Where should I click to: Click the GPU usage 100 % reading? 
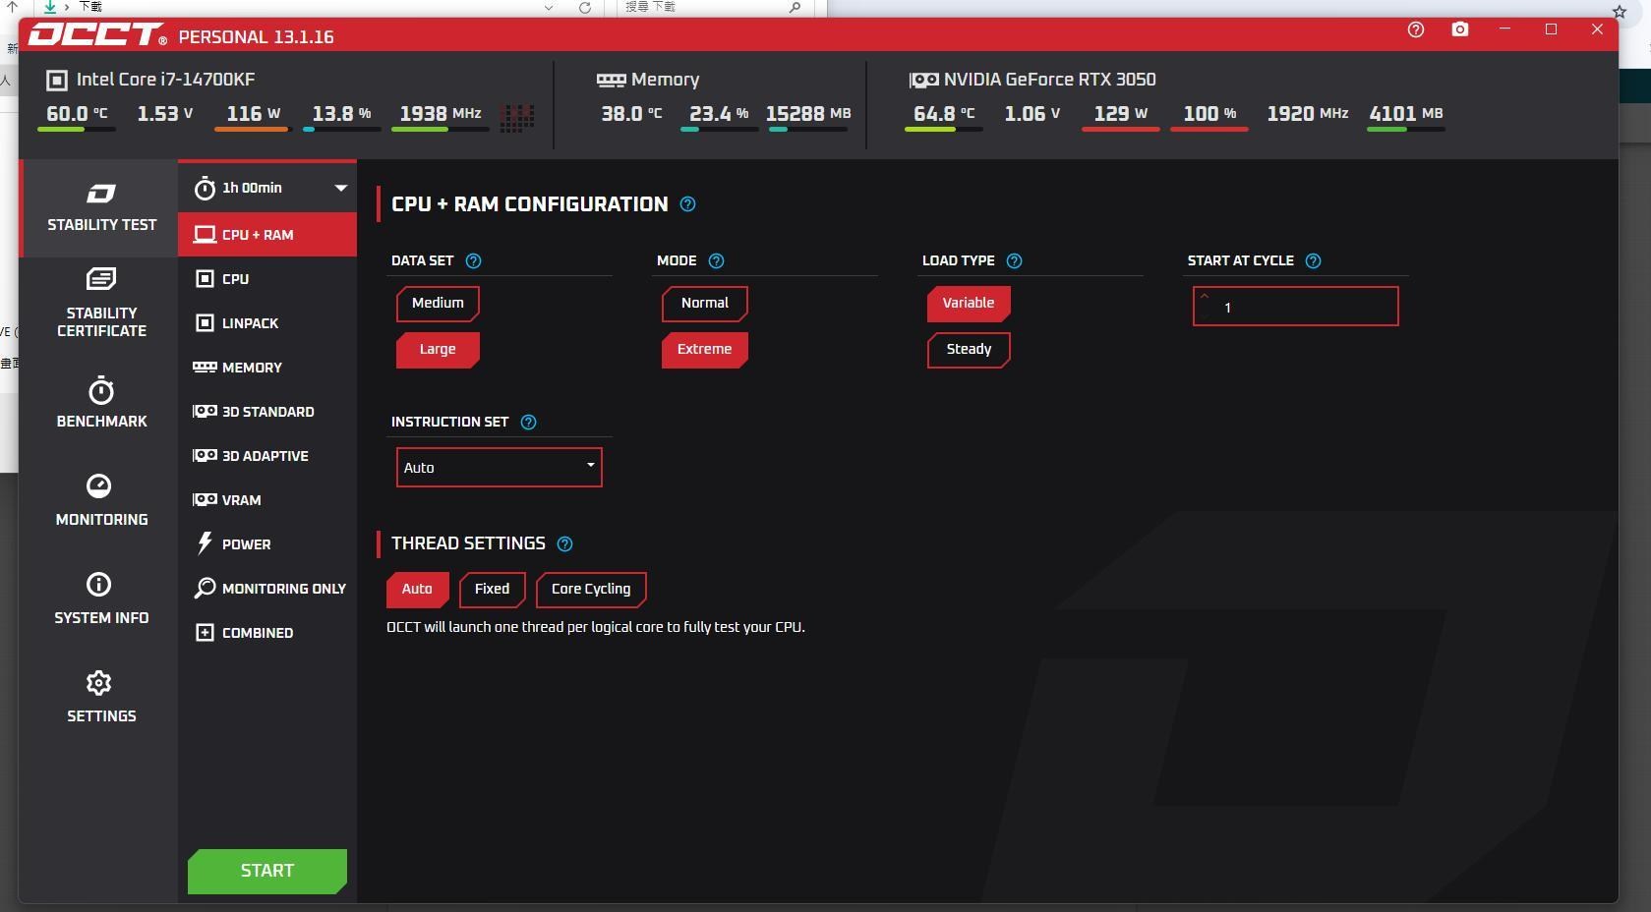(x=1209, y=114)
